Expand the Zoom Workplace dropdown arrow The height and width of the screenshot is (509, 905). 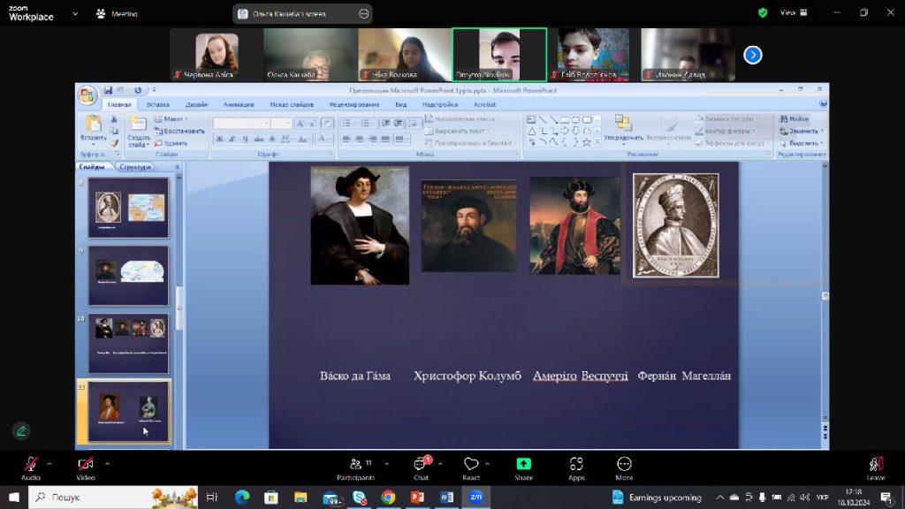point(75,13)
